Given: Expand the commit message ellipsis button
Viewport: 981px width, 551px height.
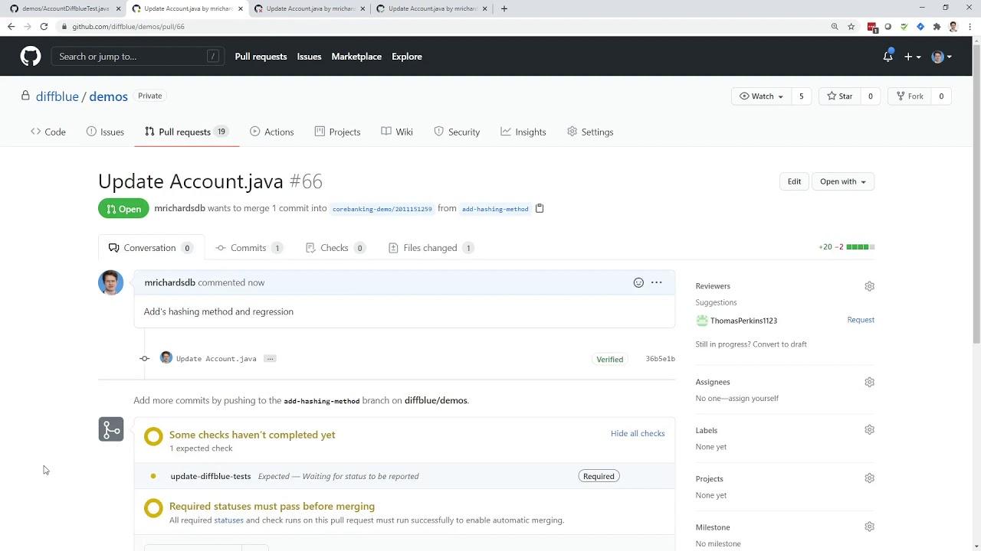Looking at the screenshot, I should (270, 358).
